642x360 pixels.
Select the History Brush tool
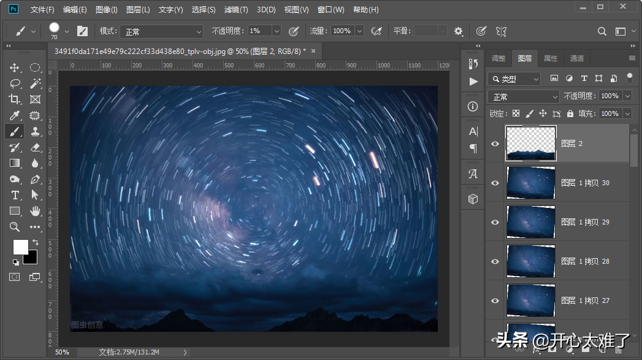click(x=15, y=147)
